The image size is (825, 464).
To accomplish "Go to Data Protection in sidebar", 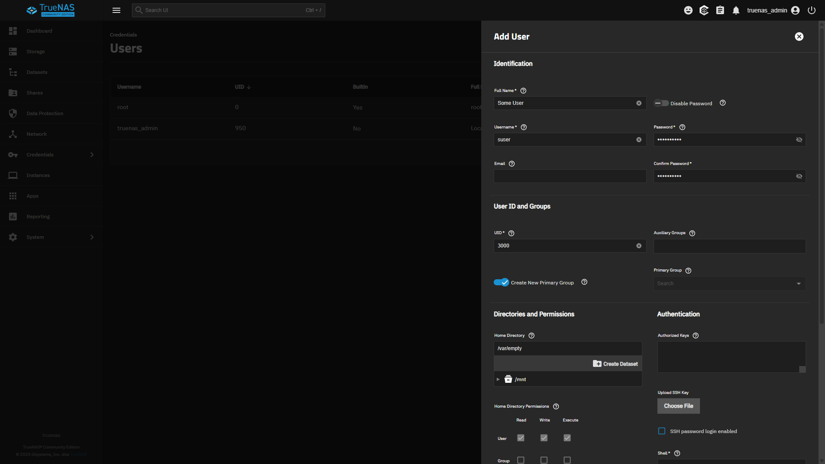I will [45, 113].
